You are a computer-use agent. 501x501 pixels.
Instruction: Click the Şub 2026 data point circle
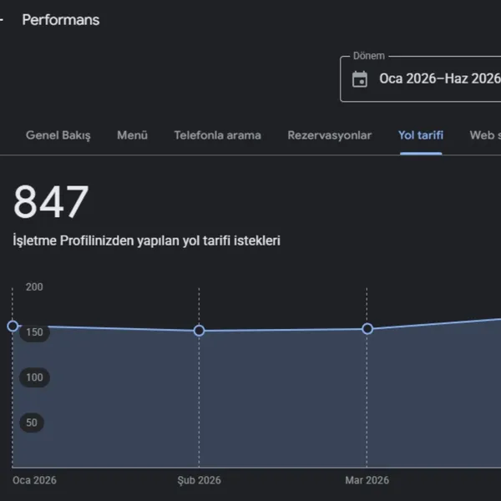pos(199,331)
